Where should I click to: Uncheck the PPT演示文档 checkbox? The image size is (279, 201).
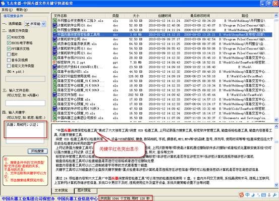pyautogui.click(x=9, y=48)
